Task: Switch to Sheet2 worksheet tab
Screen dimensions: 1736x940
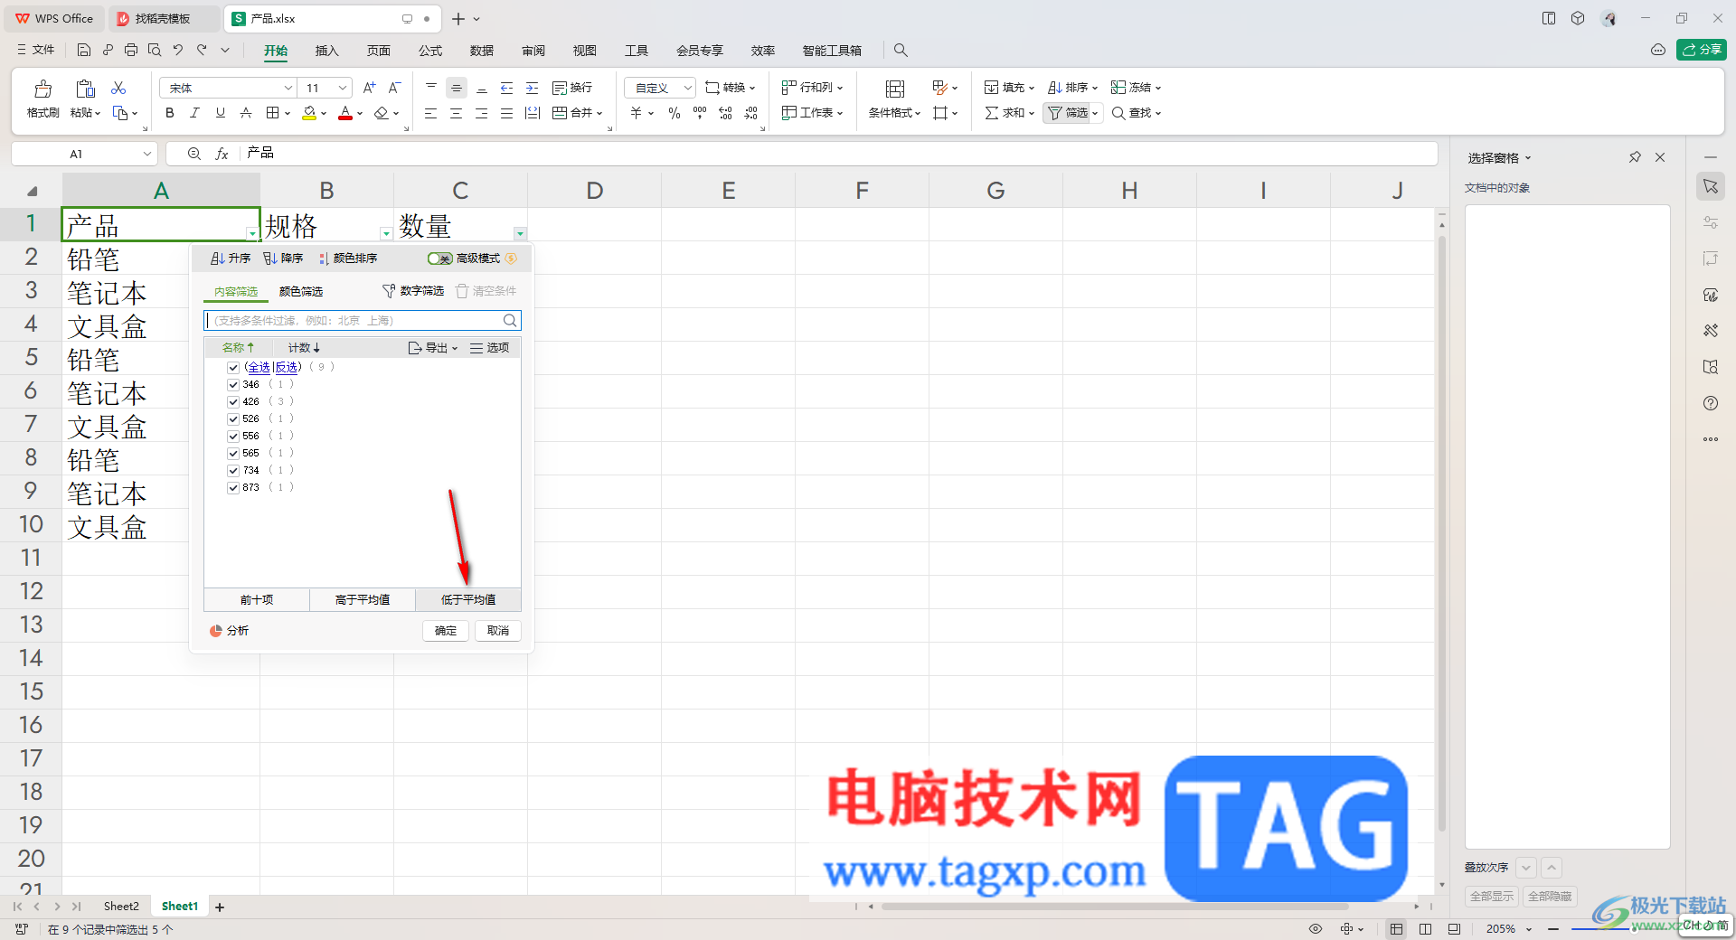Action: click(121, 907)
